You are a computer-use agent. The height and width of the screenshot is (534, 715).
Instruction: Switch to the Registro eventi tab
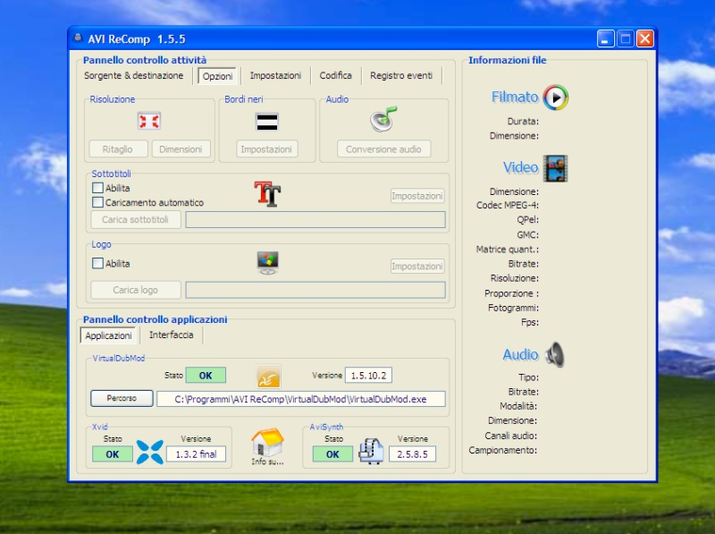point(401,76)
